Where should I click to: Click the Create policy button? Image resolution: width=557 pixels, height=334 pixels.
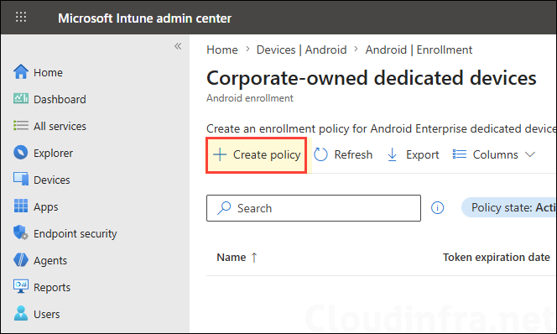[x=256, y=155]
